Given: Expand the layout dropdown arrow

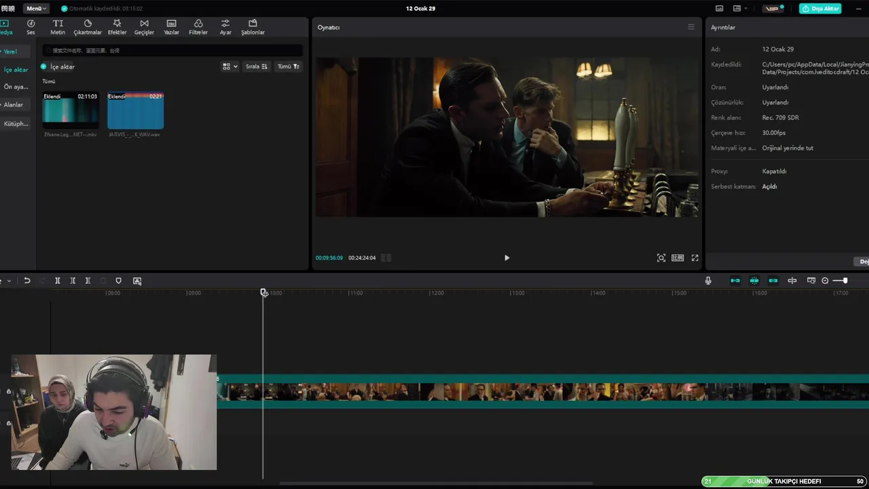Looking at the screenshot, I should [745, 8].
